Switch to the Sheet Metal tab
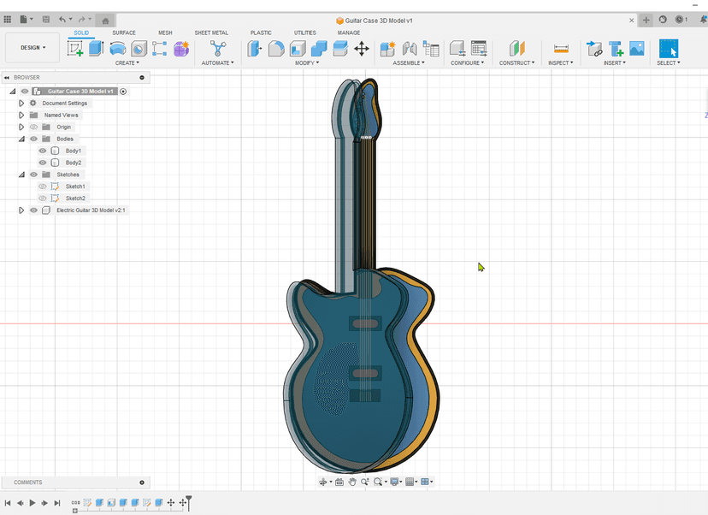Viewport: 708px width, 515px height. click(211, 33)
